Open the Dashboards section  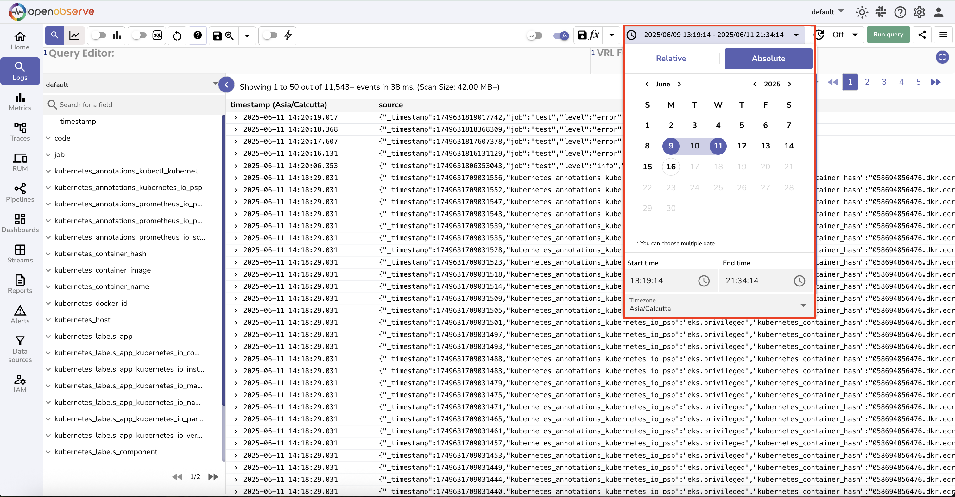point(20,223)
